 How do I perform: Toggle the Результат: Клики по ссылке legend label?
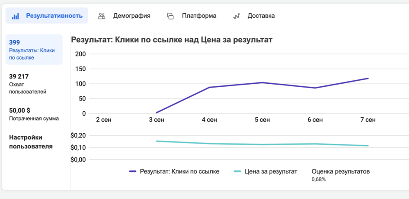point(179,171)
